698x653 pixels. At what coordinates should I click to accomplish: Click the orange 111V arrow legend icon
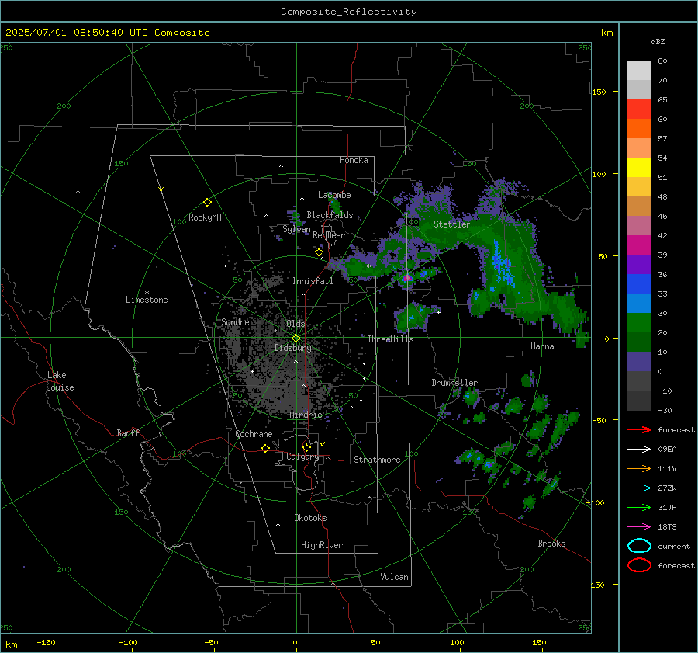coord(639,468)
